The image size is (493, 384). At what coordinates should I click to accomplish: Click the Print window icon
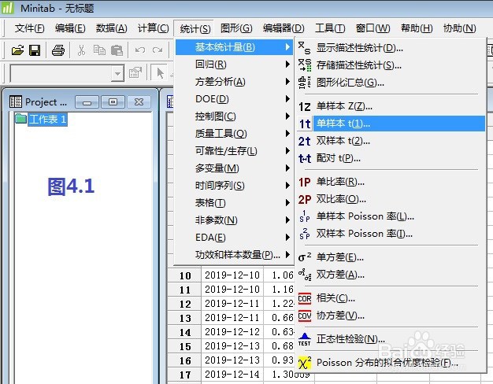[x=58, y=50]
